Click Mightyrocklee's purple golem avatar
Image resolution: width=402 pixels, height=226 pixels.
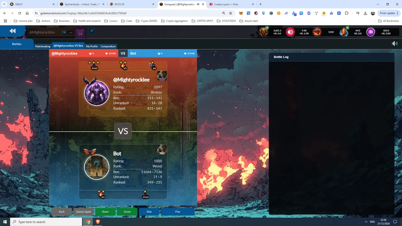(97, 93)
